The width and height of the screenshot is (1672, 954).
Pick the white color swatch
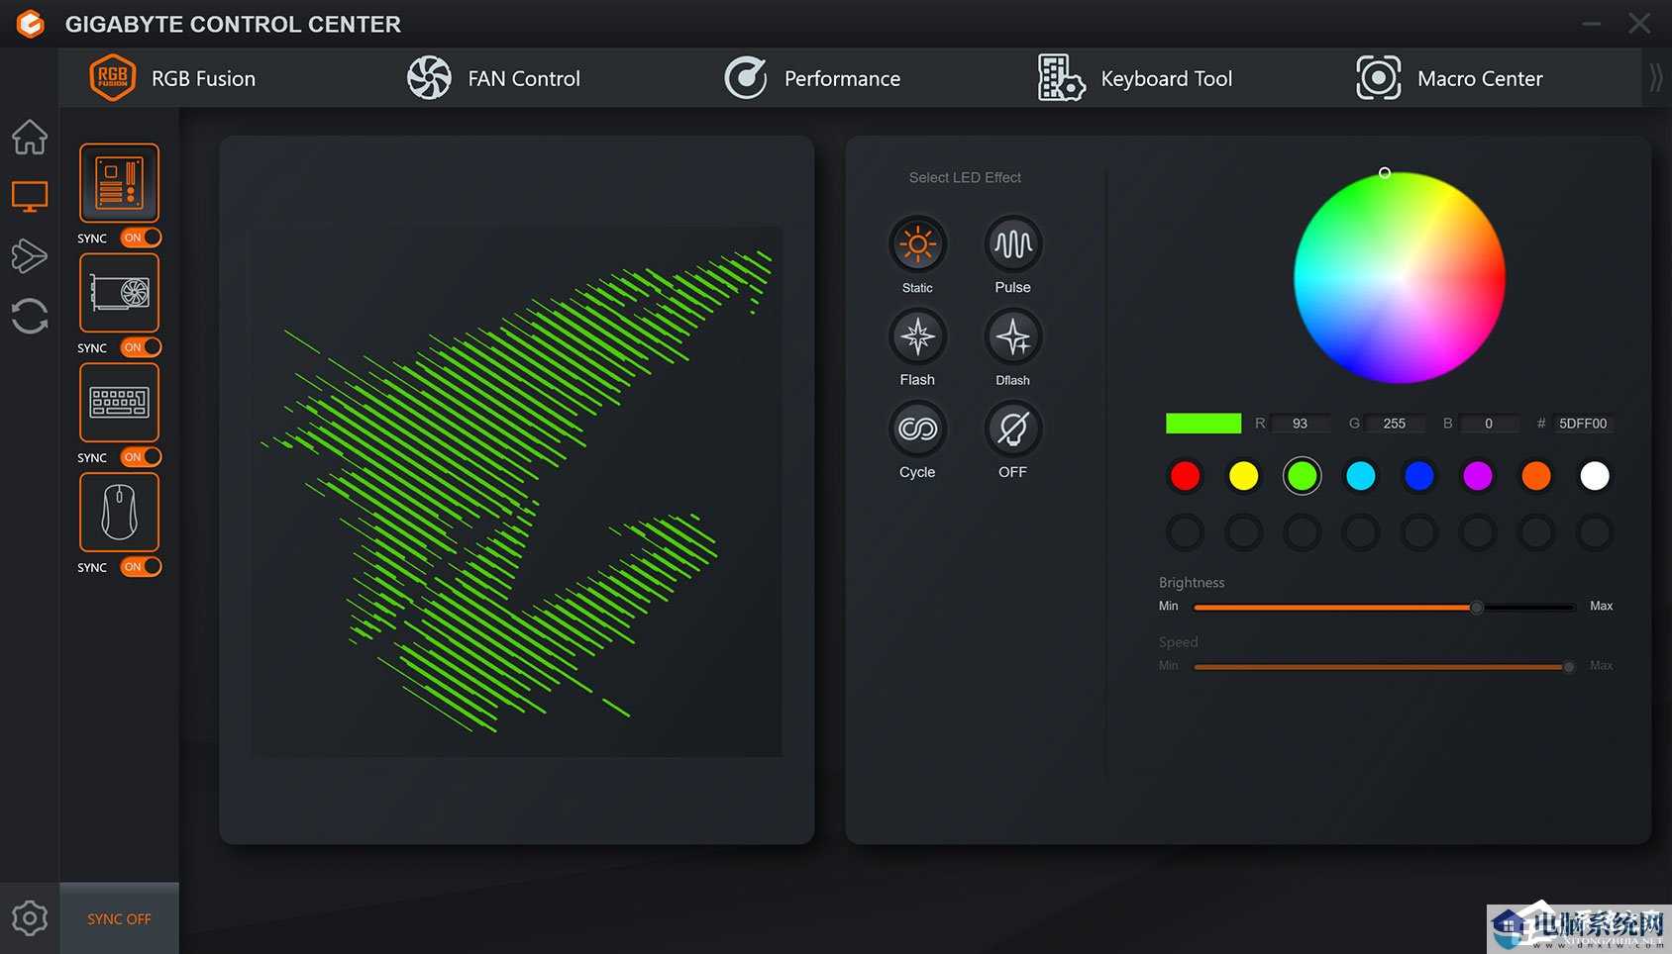click(x=1594, y=476)
